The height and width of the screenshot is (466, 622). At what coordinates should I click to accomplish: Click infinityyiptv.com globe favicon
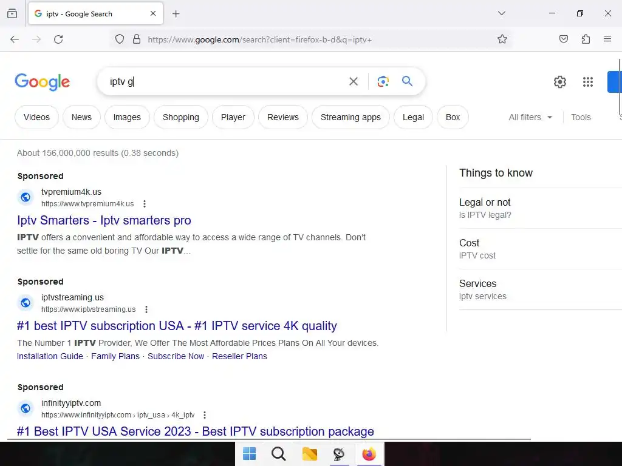(26, 408)
